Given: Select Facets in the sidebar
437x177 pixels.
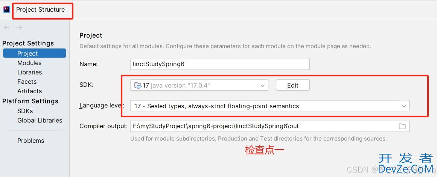Looking at the screenshot, I should (x=27, y=82).
